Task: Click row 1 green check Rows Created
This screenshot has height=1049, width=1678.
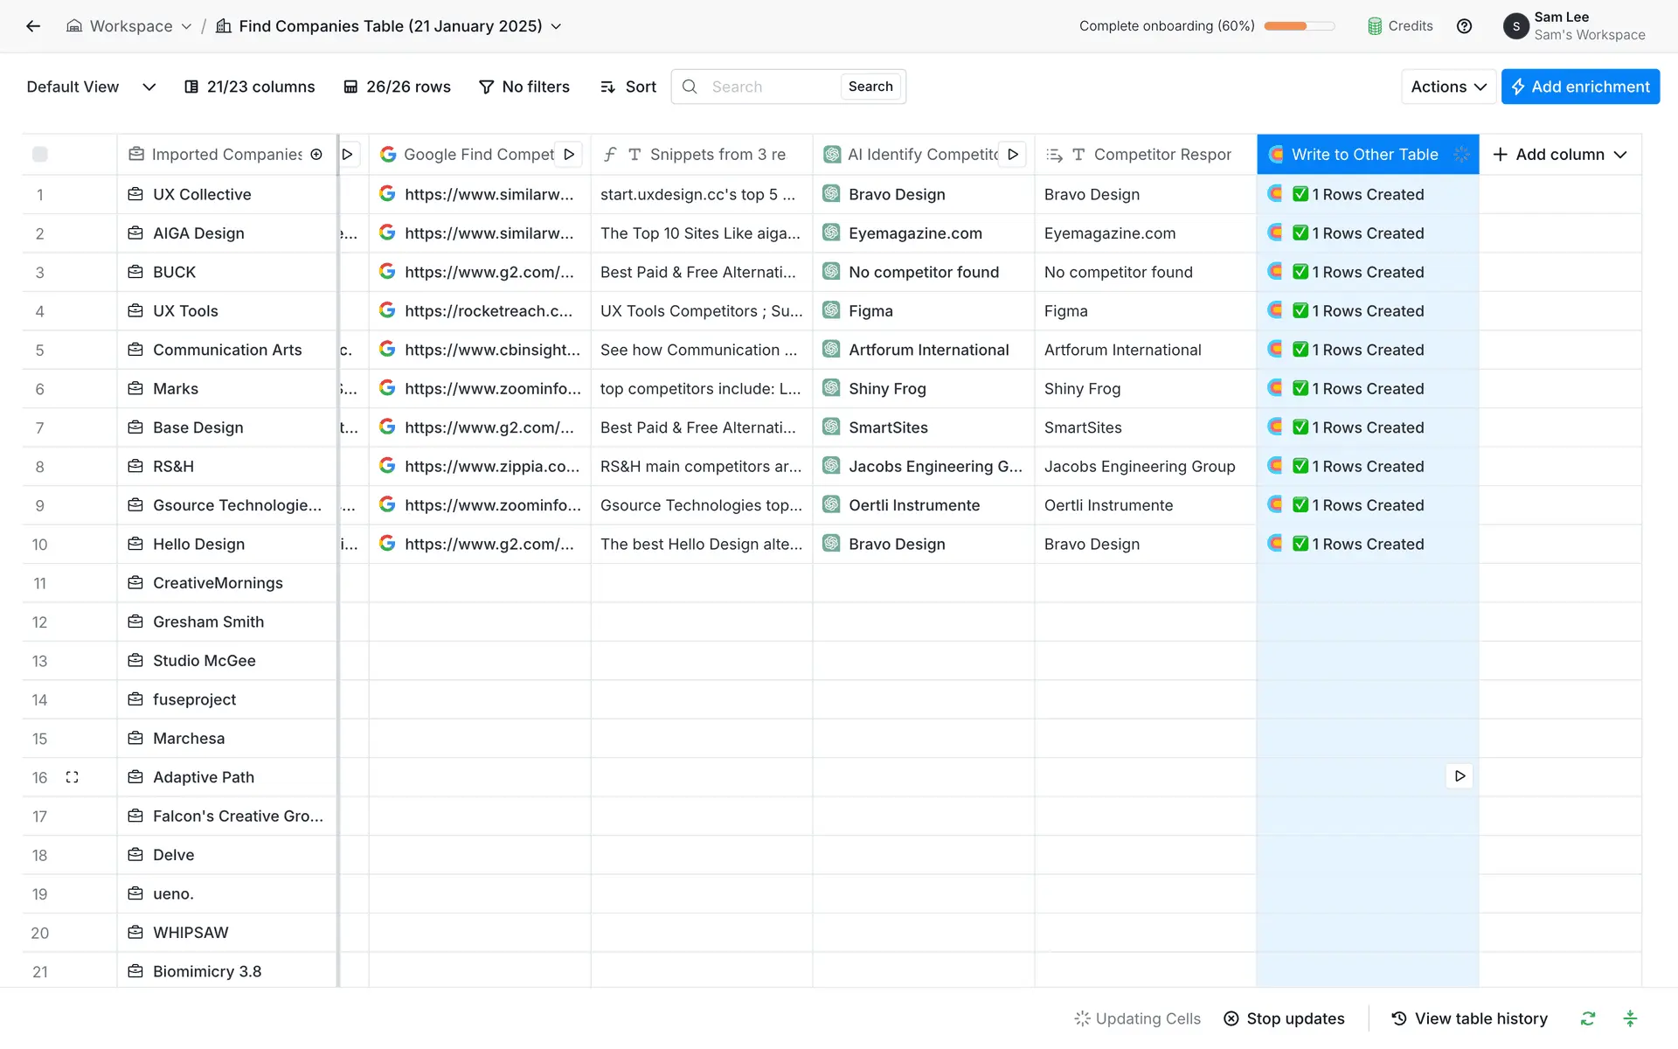Action: pyautogui.click(x=1300, y=194)
